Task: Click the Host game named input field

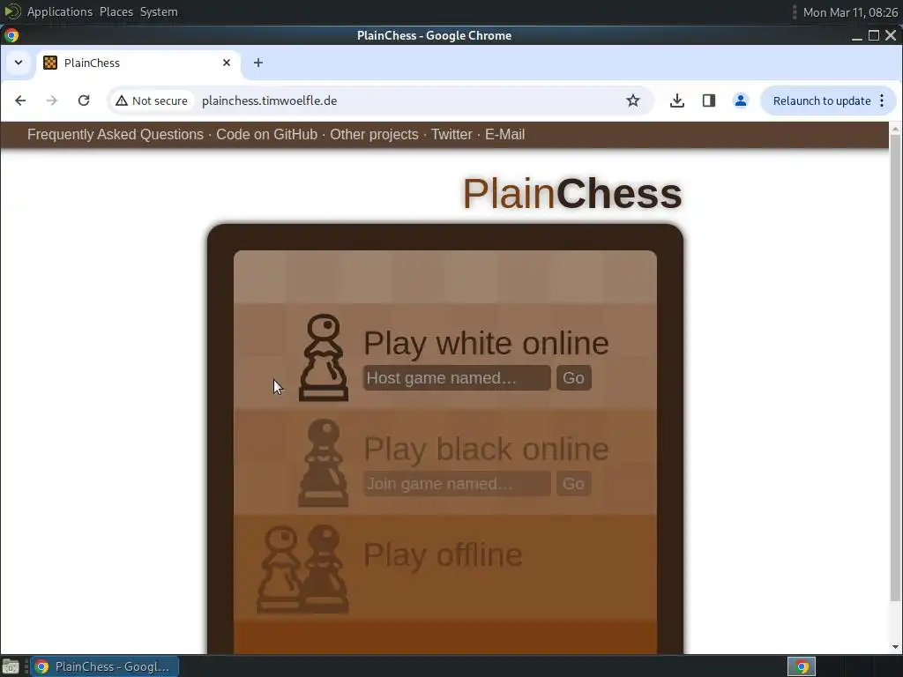Action: pos(457,377)
